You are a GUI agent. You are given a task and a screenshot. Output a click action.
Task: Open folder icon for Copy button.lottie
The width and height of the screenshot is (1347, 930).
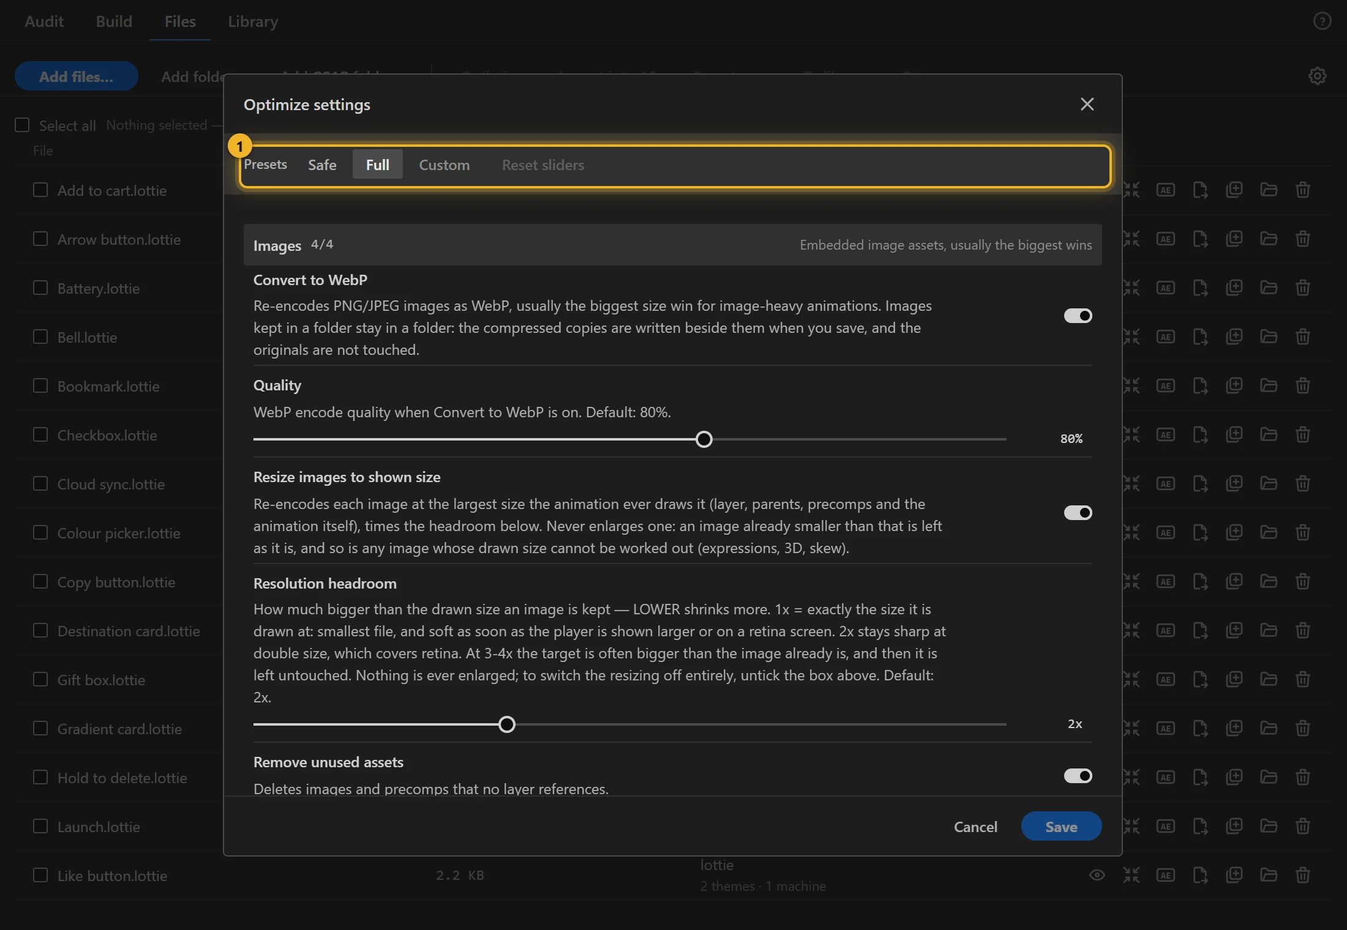click(1269, 581)
